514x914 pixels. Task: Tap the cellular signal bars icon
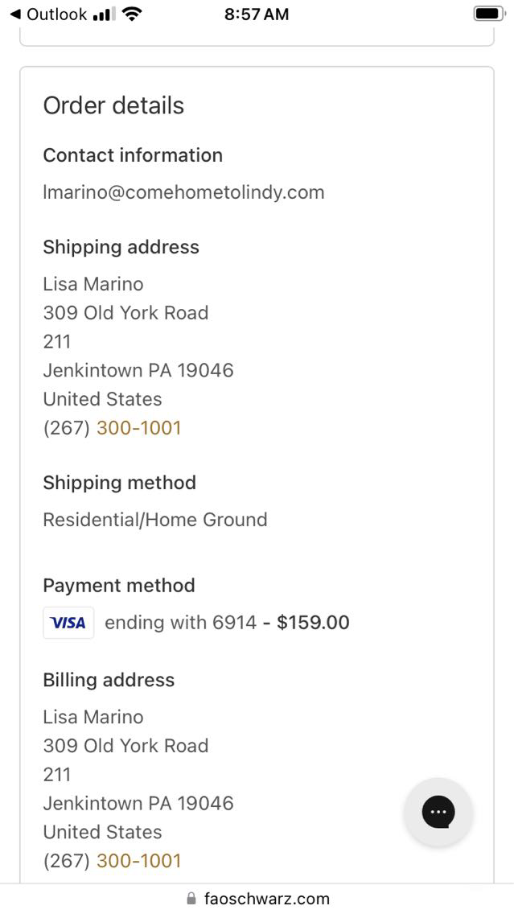104,14
